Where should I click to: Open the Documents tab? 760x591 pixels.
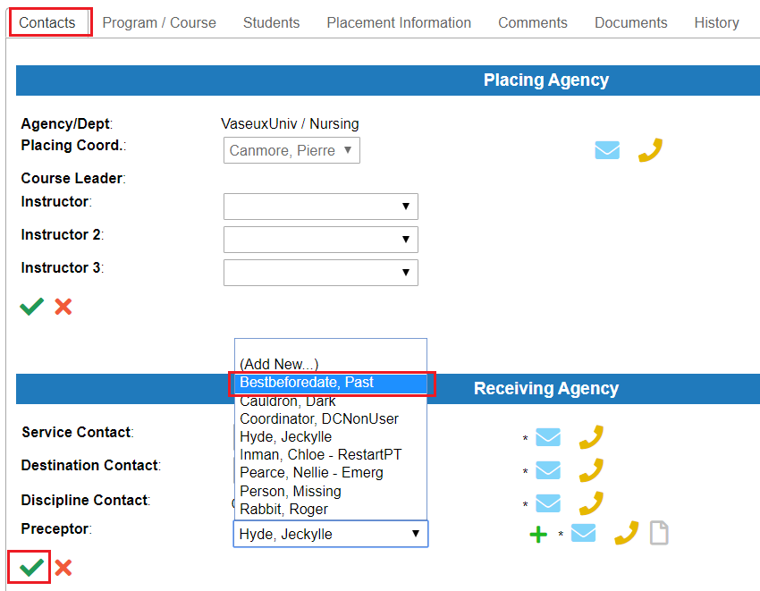tap(630, 22)
